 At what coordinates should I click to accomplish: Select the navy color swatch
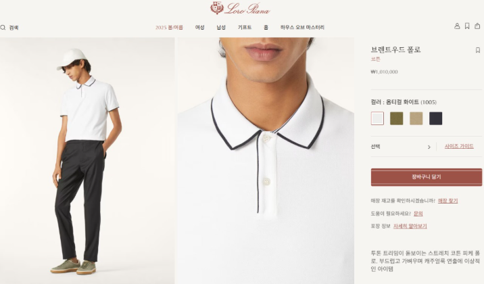tap(435, 118)
